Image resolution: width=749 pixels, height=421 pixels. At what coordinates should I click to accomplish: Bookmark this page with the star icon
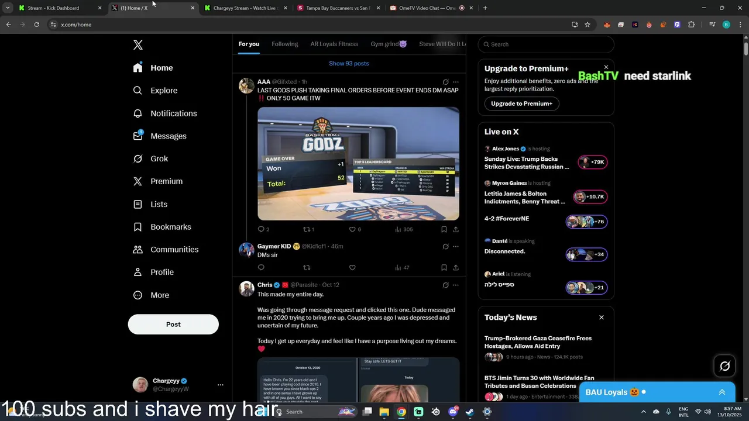[587, 25]
